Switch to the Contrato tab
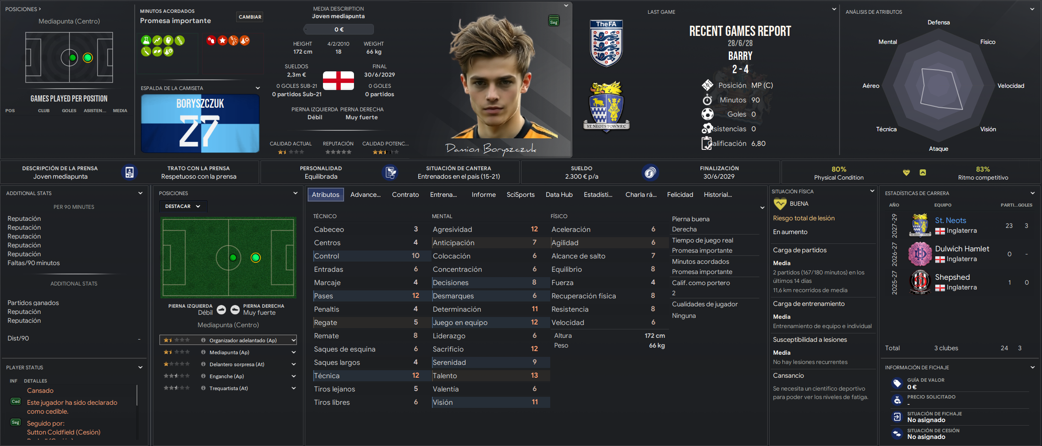The width and height of the screenshot is (1042, 446). pos(405,195)
